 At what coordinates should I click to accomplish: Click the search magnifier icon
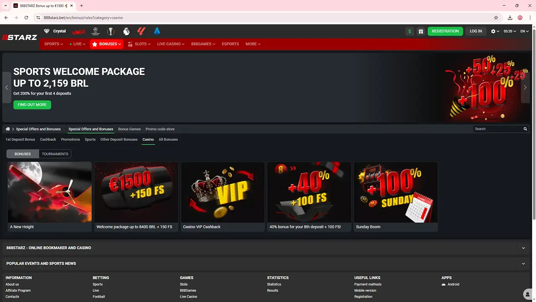(x=525, y=129)
